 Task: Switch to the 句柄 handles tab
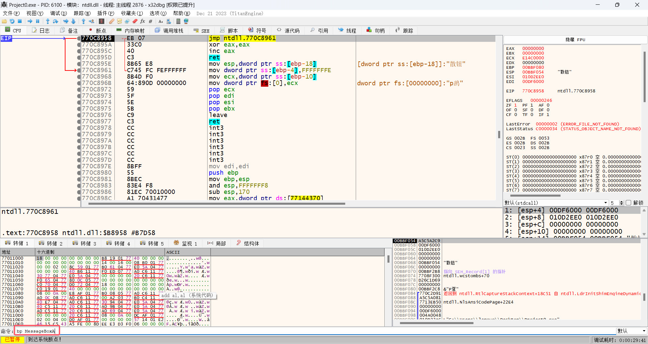pos(376,30)
